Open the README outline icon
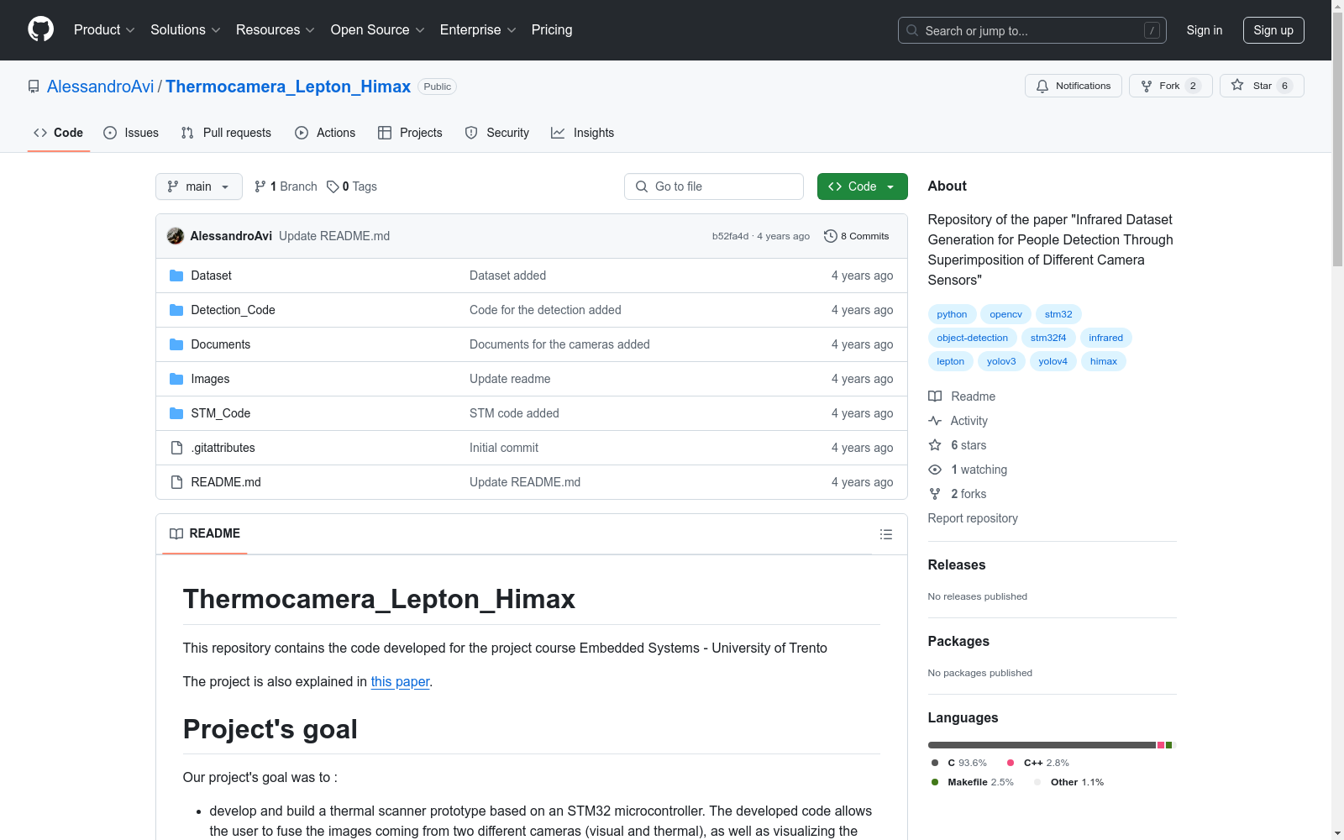Screen dimensions: 1344x840 point(885,534)
